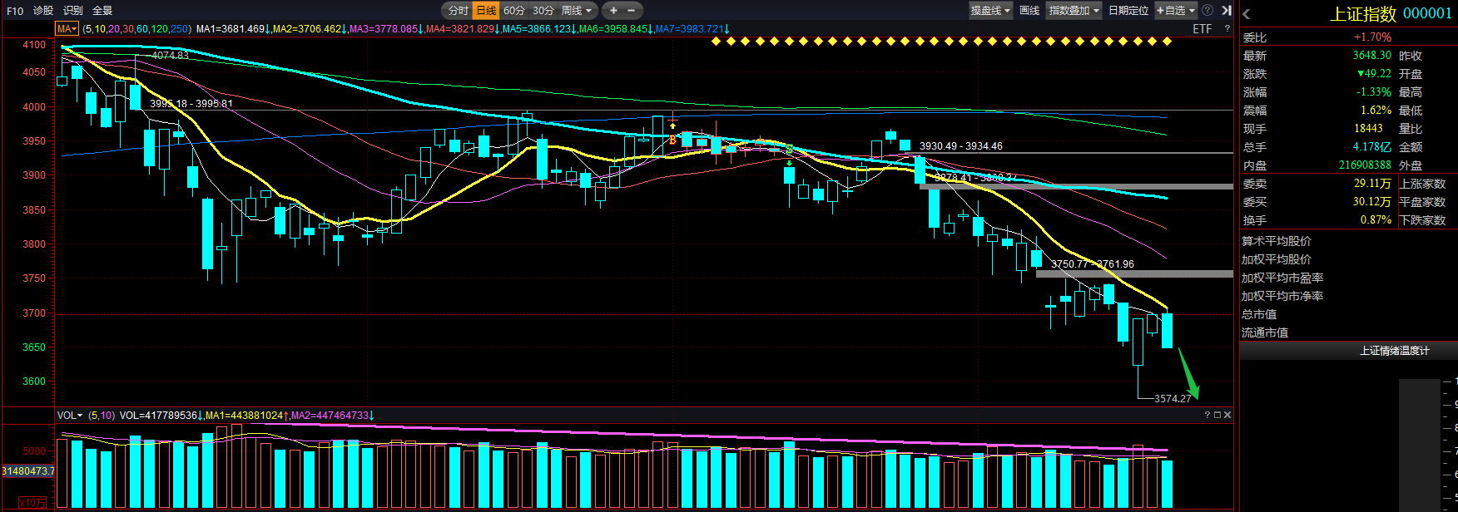Select the 日线 daily chart tab

486,11
